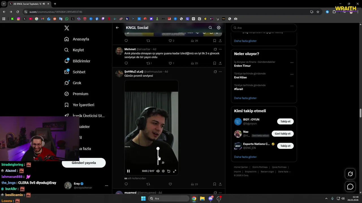Image resolution: width=362 pixels, height=203 pixels.
Task: Open video player settings gear
Action: 163,171
